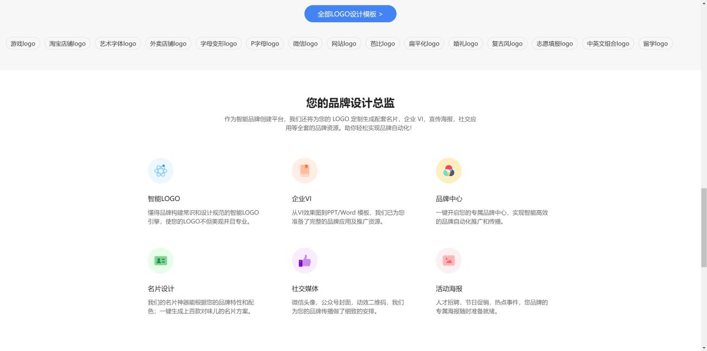Open 全部LOGO设计模板 button
Image resolution: width=707 pixels, height=351 pixels.
351,14
